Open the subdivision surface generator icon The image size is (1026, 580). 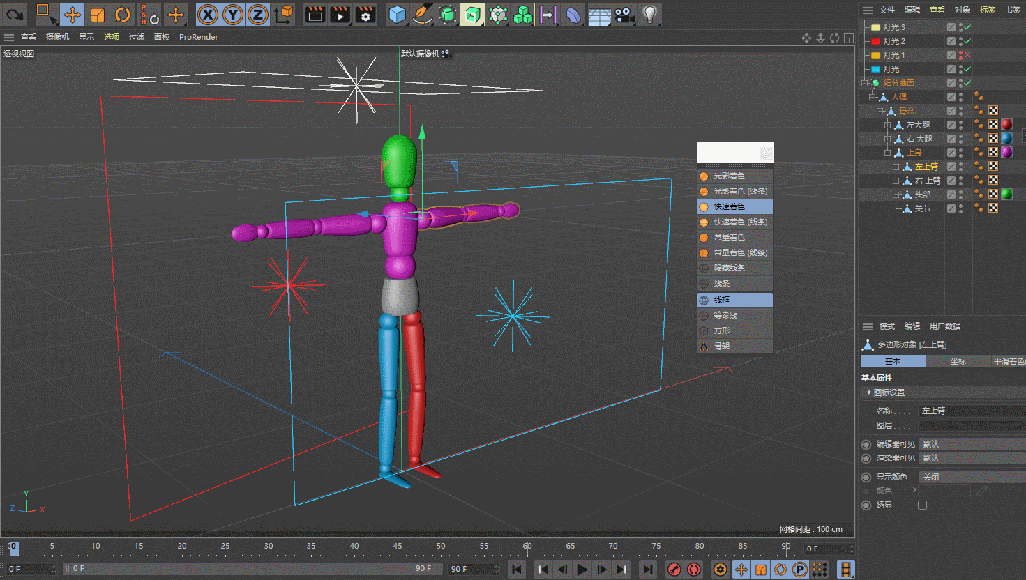click(x=448, y=14)
